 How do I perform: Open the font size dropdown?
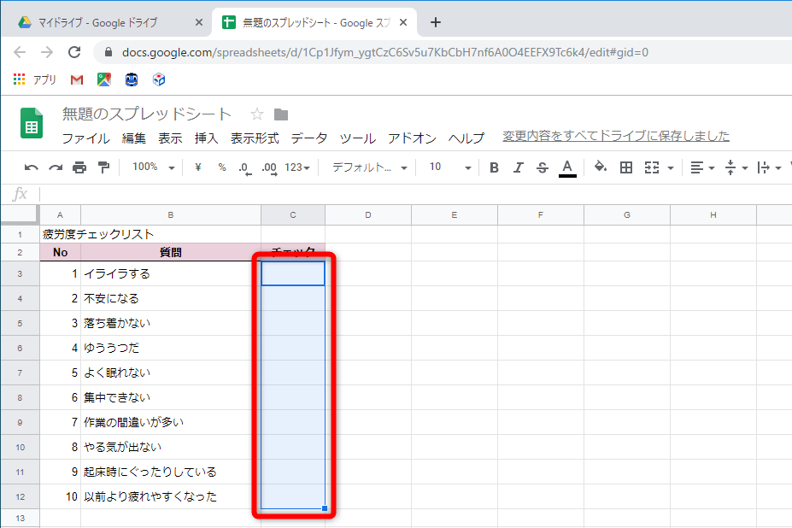tap(452, 167)
